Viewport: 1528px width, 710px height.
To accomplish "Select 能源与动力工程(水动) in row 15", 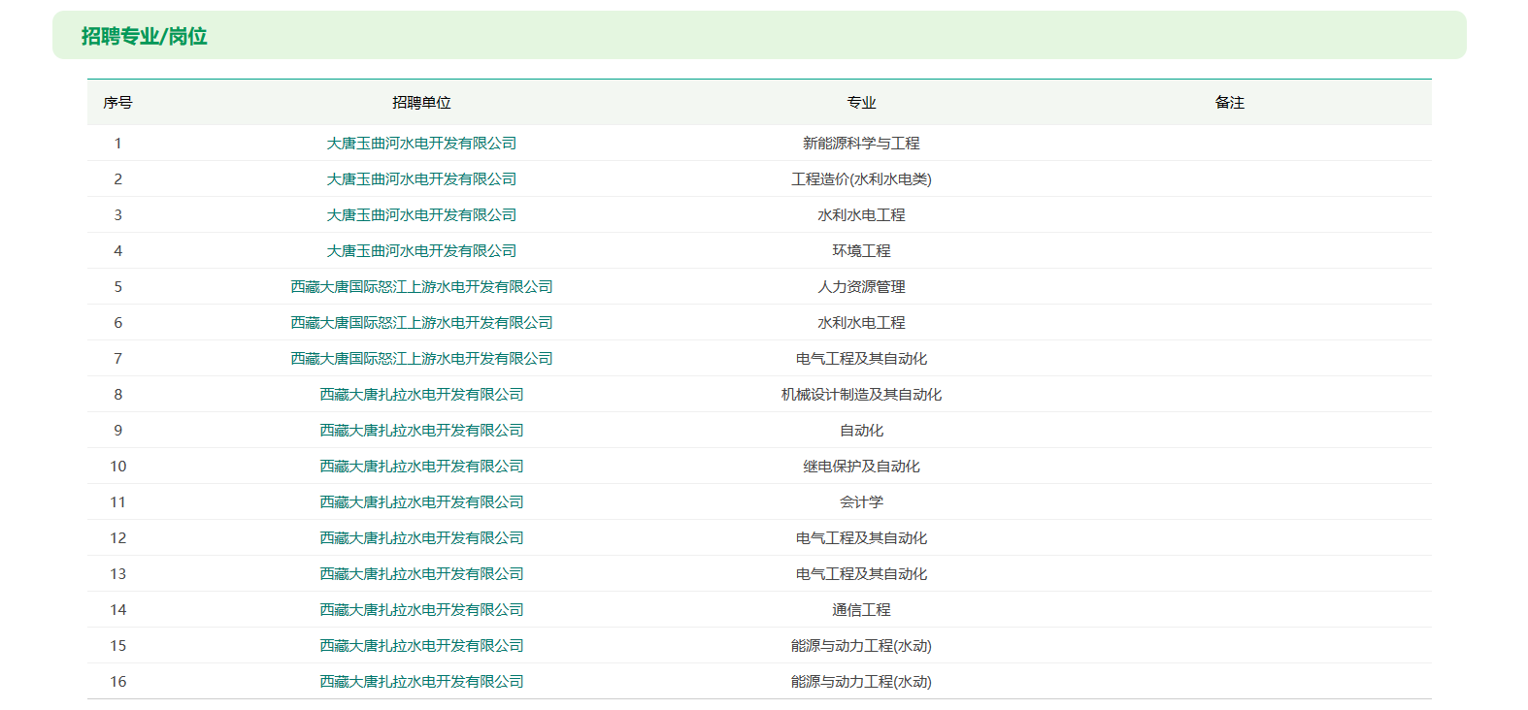I will [x=861, y=646].
